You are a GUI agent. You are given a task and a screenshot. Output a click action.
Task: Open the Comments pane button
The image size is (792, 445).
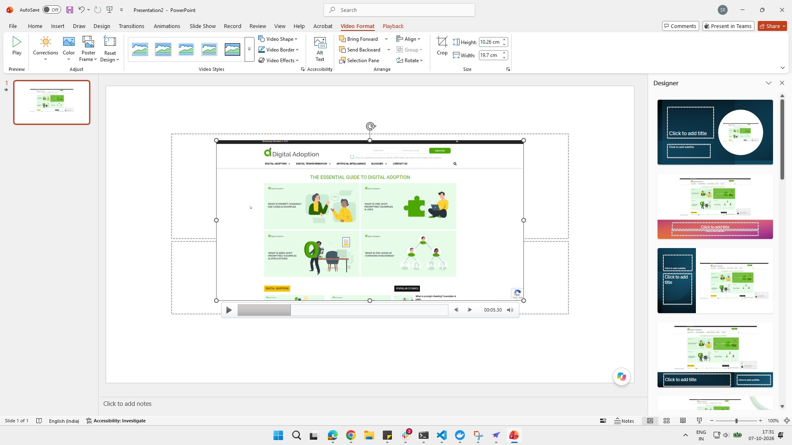click(680, 26)
